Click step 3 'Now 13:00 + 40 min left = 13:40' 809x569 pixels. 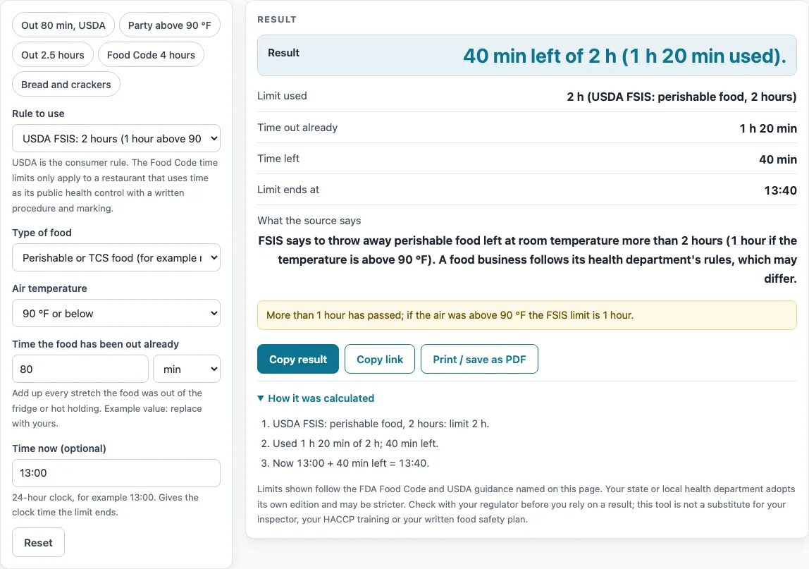[351, 463]
